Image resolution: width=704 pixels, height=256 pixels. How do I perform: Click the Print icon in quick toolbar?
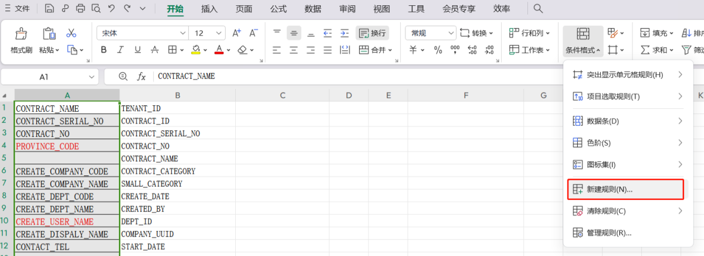pyautogui.click(x=80, y=9)
